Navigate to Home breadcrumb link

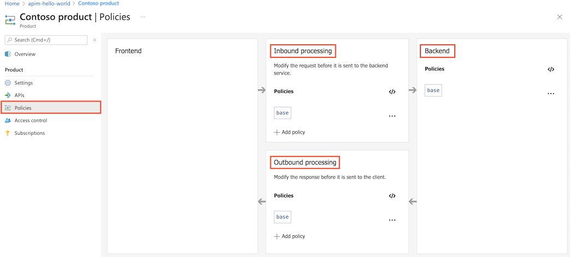(x=12, y=3)
